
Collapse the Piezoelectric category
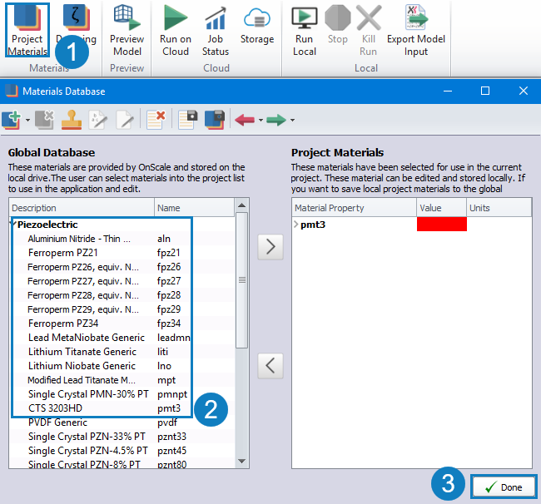click(13, 225)
